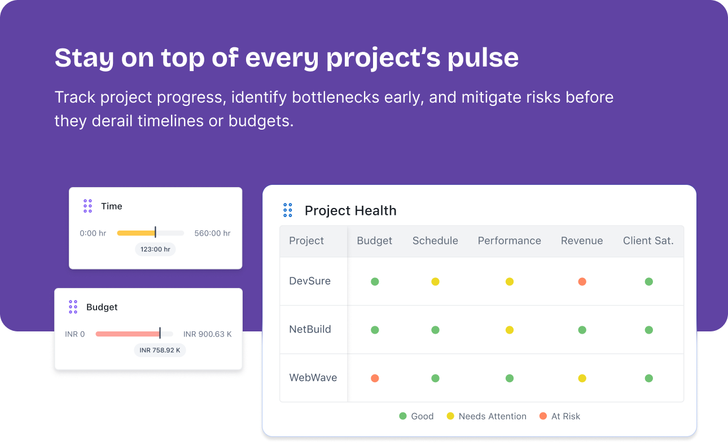
Task: Click the grip icon beside Project Health
Action: pyautogui.click(x=288, y=210)
